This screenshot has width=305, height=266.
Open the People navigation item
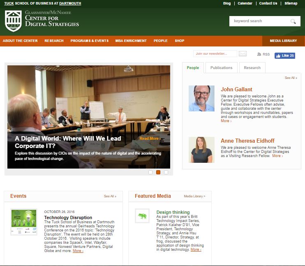click(160, 41)
